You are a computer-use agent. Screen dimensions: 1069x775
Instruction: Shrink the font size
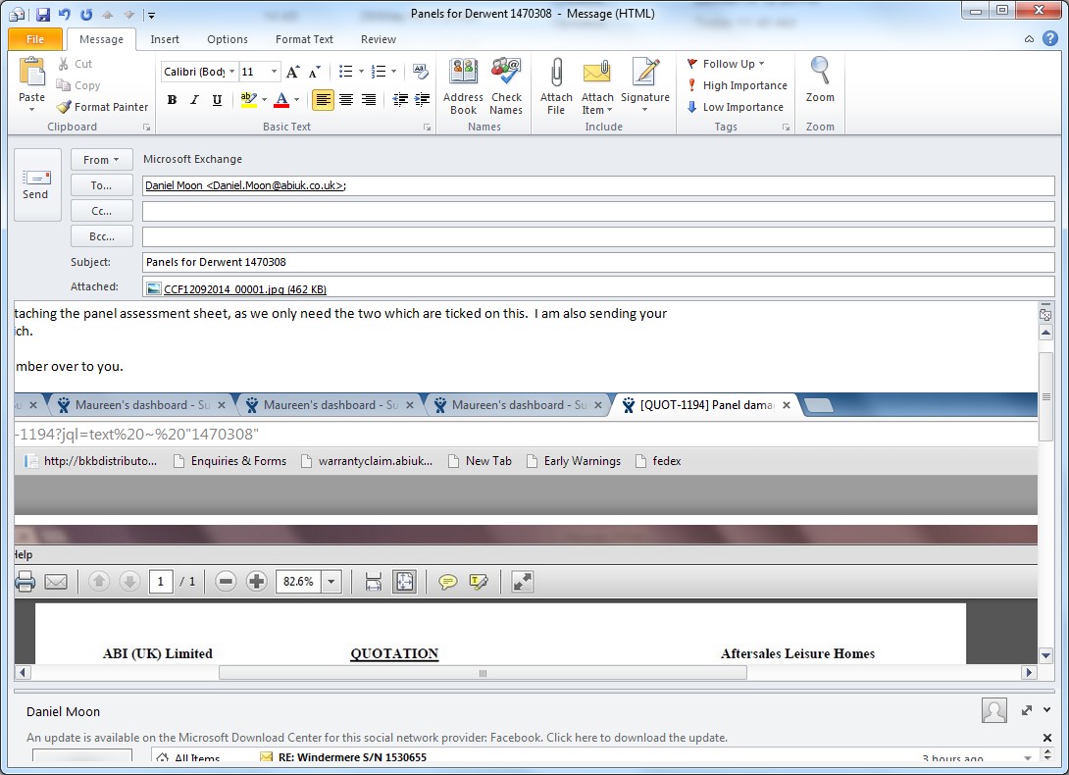[x=314, y=72]
